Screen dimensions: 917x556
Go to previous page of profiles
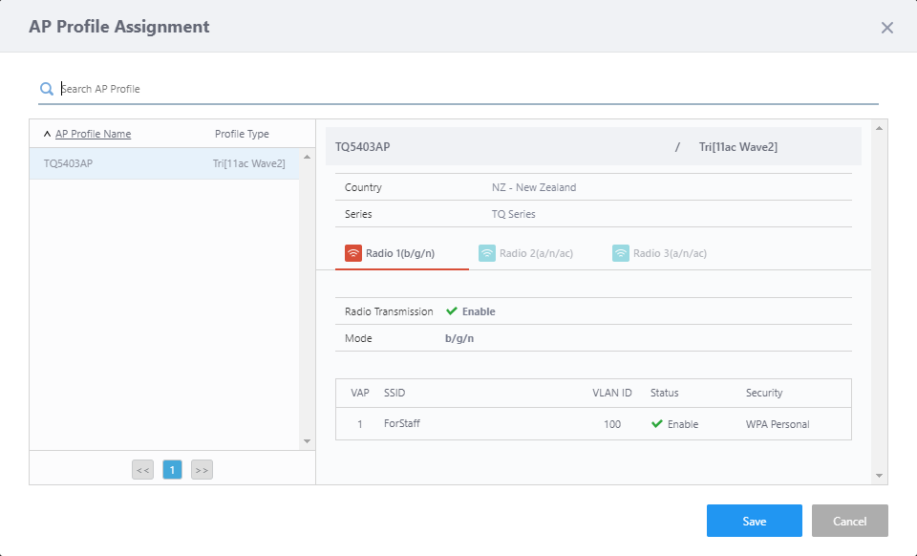pyautogui.click(x=142, y=469)
